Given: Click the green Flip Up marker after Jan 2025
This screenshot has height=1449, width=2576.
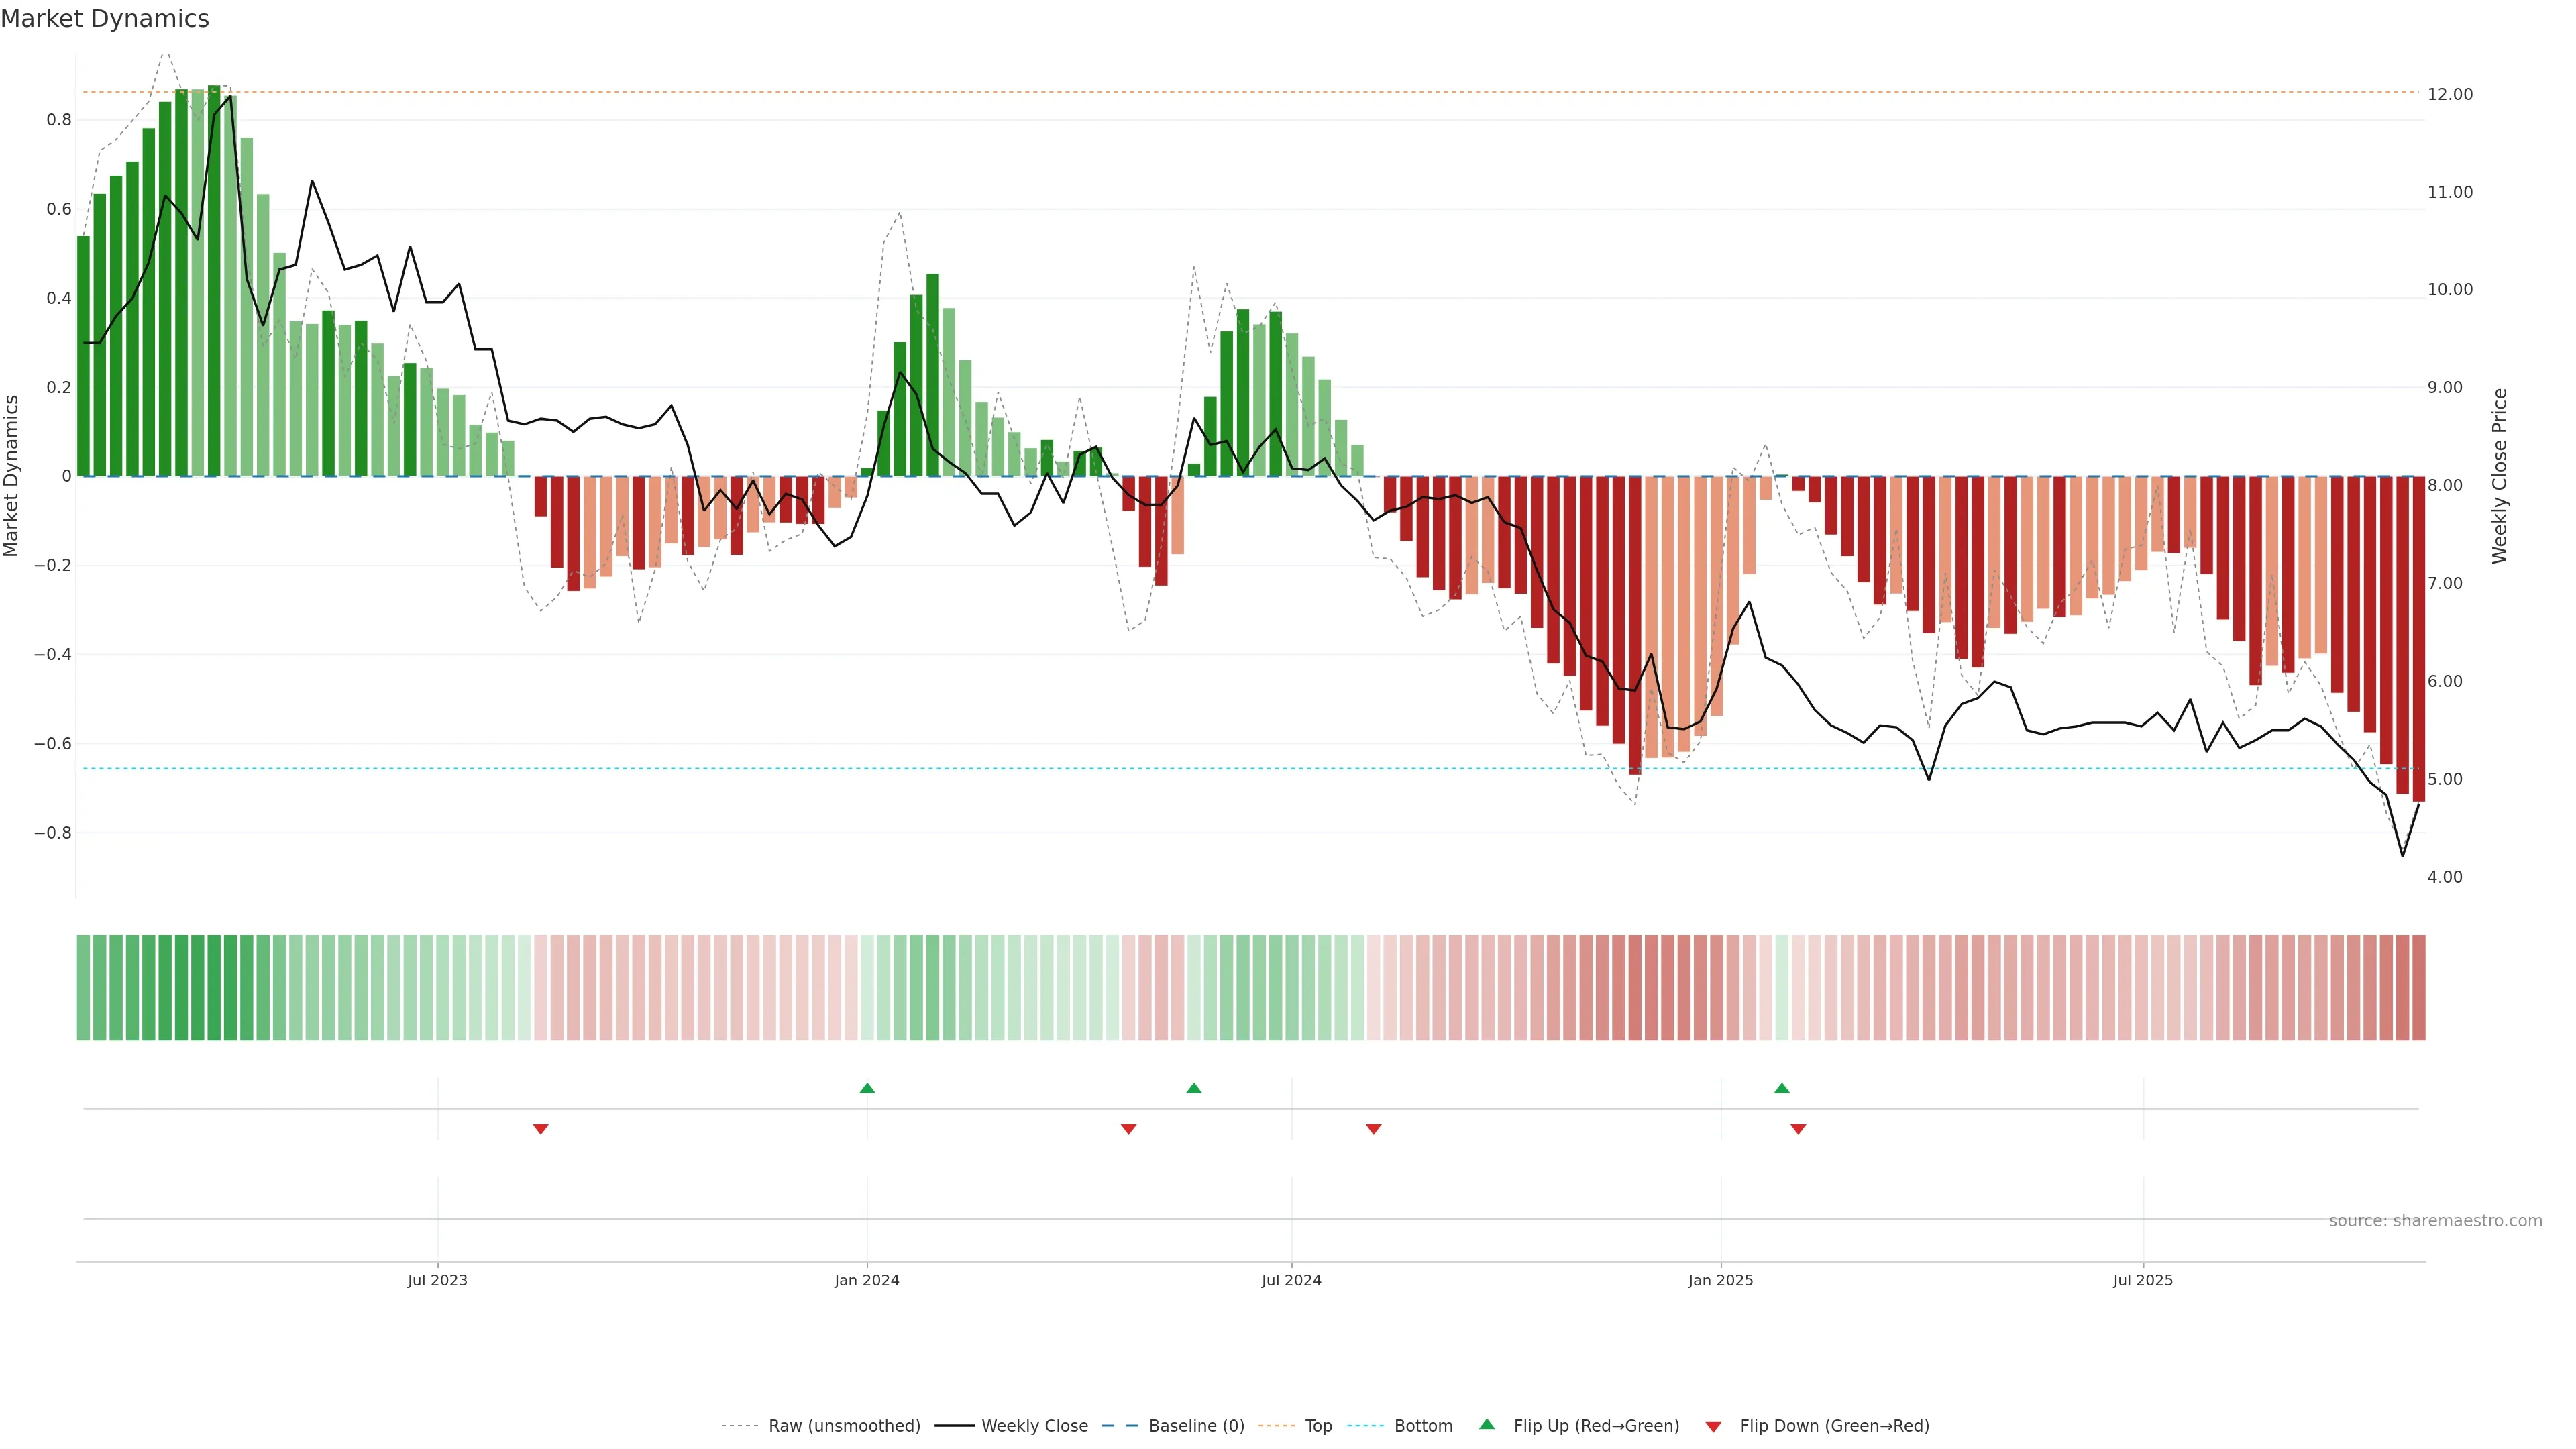Looking at the screenshot, I should click(1781, 1088).
